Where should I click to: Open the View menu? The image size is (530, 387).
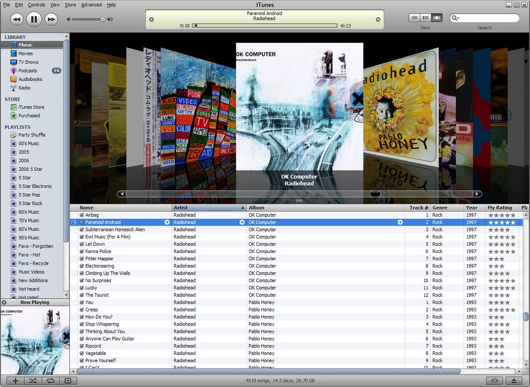click(x=55, y=5)
